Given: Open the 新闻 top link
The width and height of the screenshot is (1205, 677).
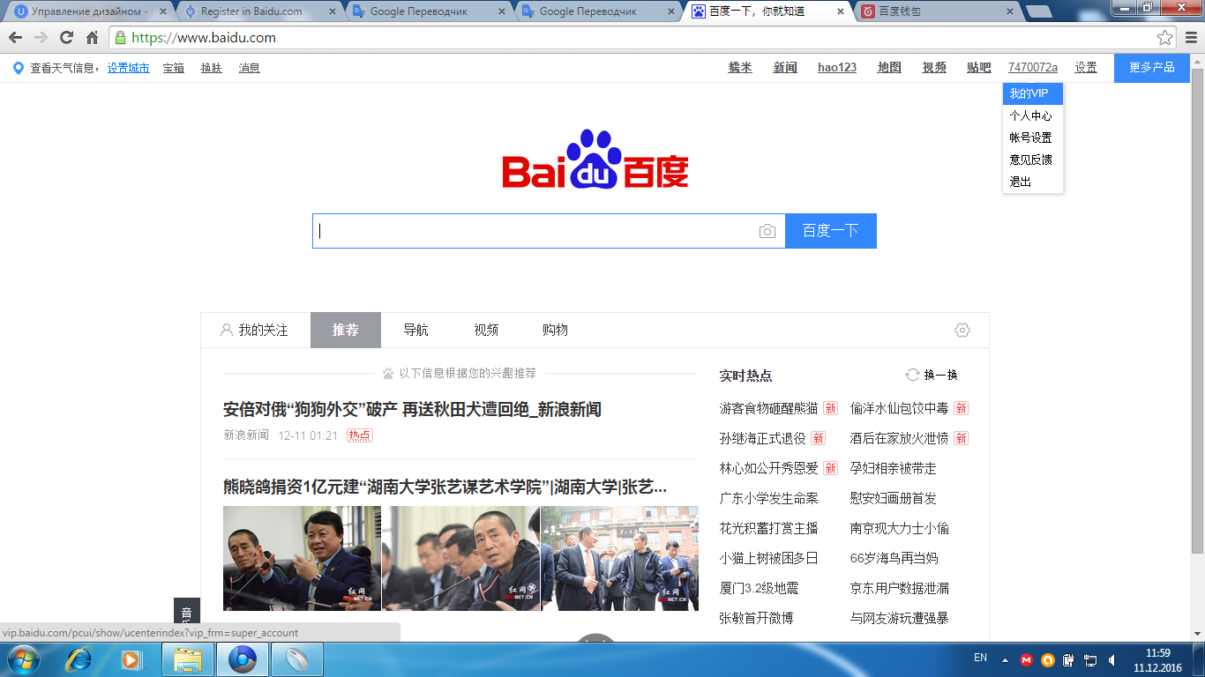Looking at the screenshot, I should tap(785, 68).
